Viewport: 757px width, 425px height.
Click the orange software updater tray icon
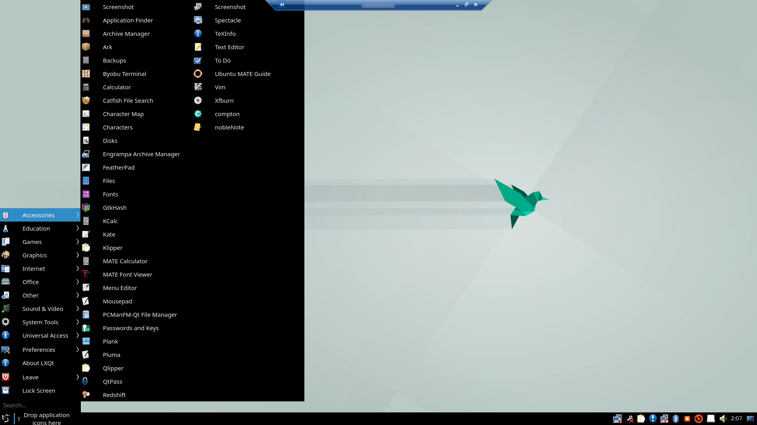(699, 419)
